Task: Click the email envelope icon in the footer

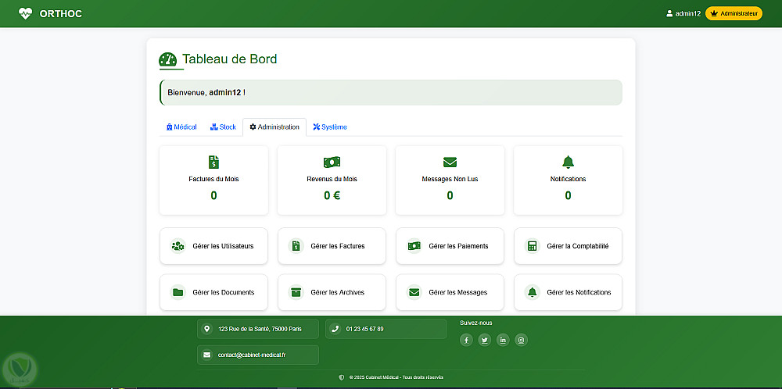Action: 206,355
